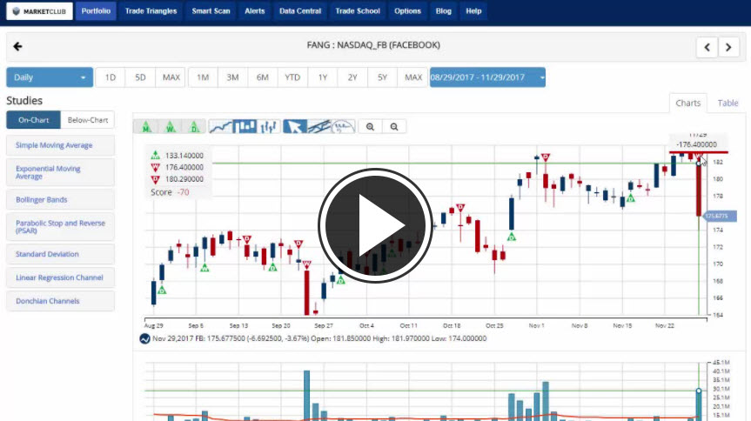
Task: Select the pointer cursor tool
Action: pyautogui.click(x=294, y=127)
